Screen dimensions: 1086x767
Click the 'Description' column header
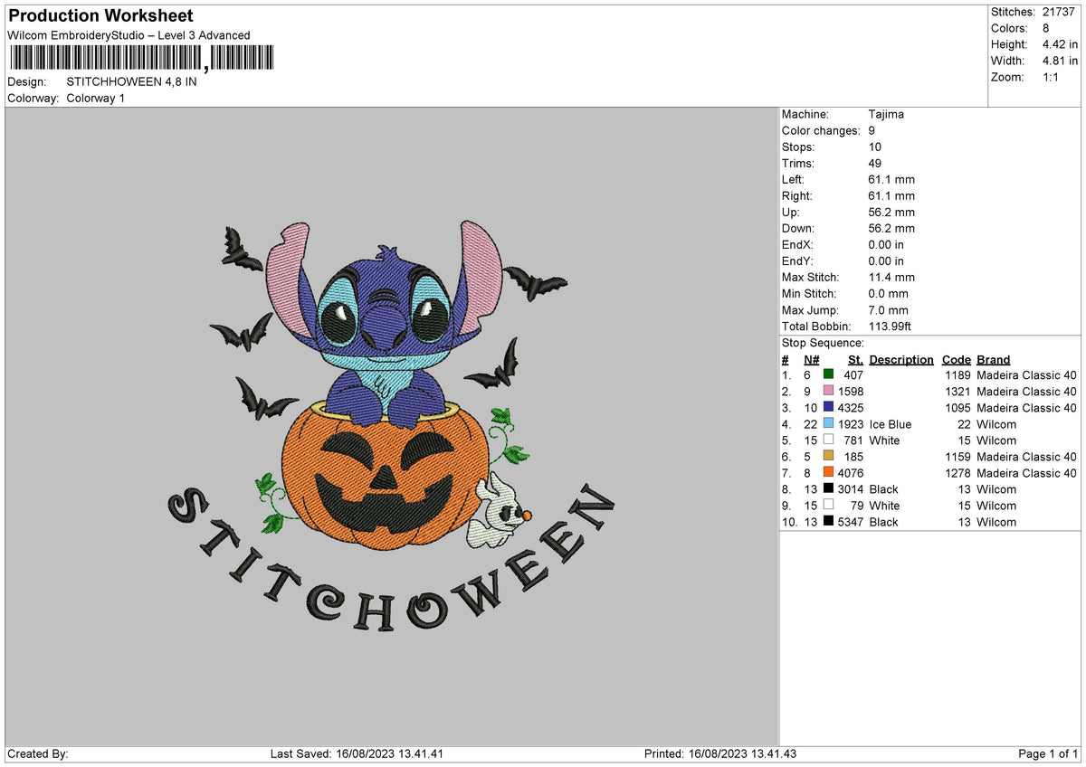tap(901, 359)
